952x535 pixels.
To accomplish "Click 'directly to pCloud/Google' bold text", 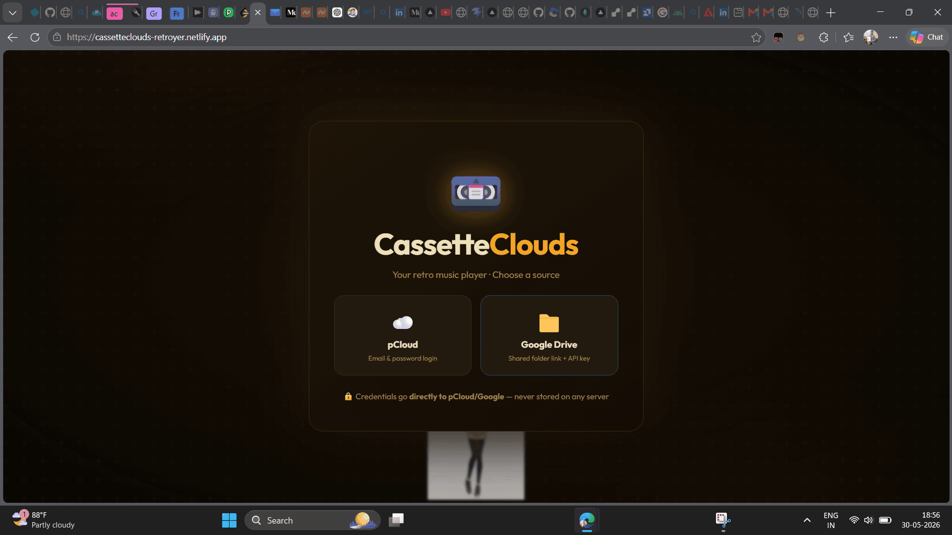I will click(456, 397).
